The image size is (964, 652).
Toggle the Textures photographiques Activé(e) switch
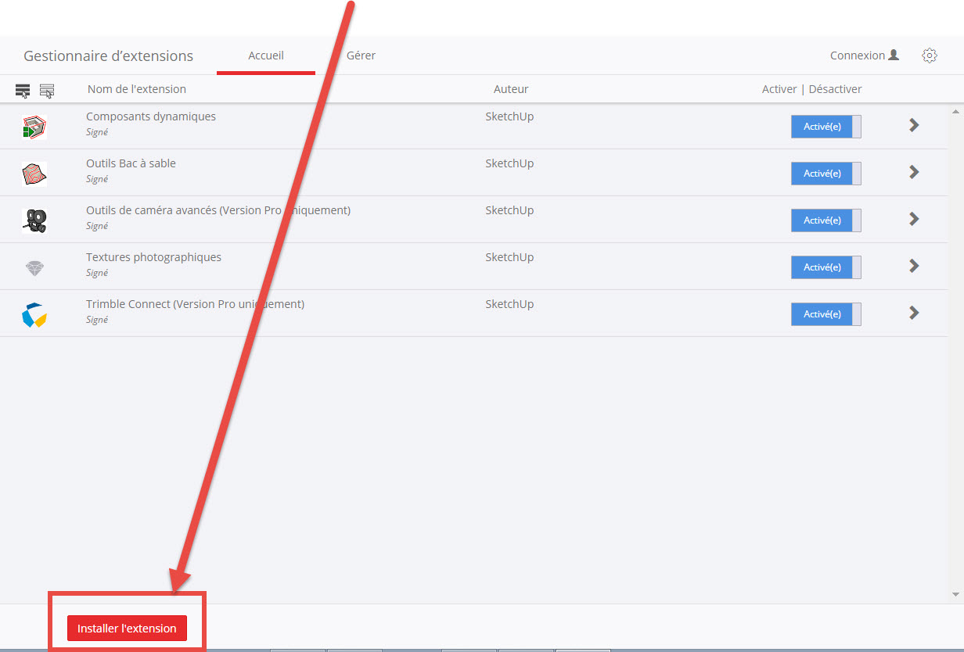tap(826, 267)
